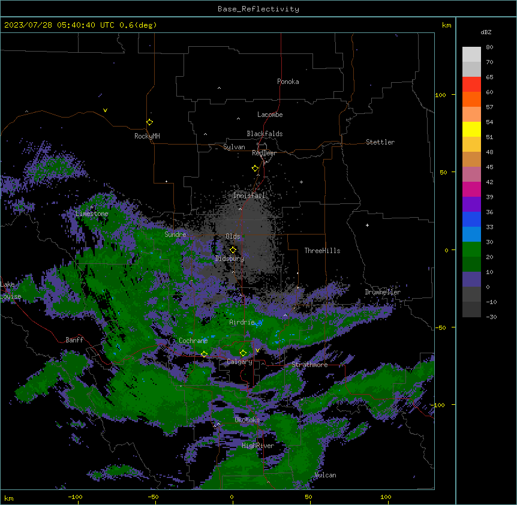Click the Sylvan label
This screenshot has height=505, width=517.
(234, 147)
